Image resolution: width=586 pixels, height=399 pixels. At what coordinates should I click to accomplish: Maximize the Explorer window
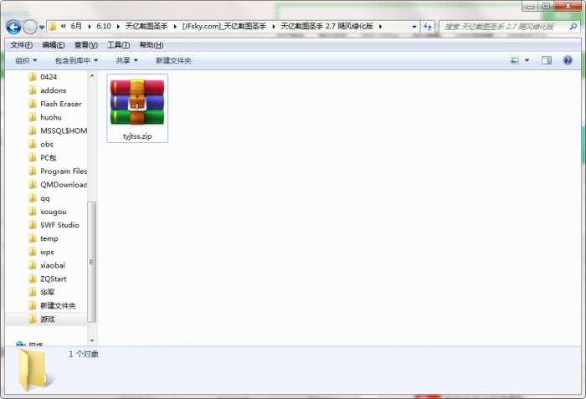coord(546,6)
